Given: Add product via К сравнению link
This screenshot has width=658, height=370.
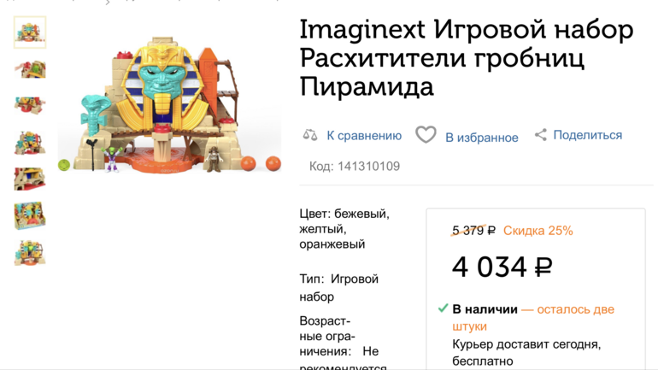Looking at the screenshot, I should 364,135.
